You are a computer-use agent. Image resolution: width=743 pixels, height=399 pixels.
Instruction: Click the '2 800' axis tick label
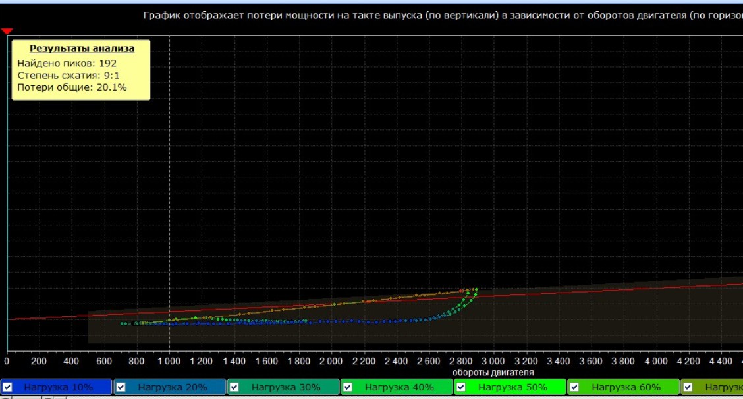pos(461,361)
